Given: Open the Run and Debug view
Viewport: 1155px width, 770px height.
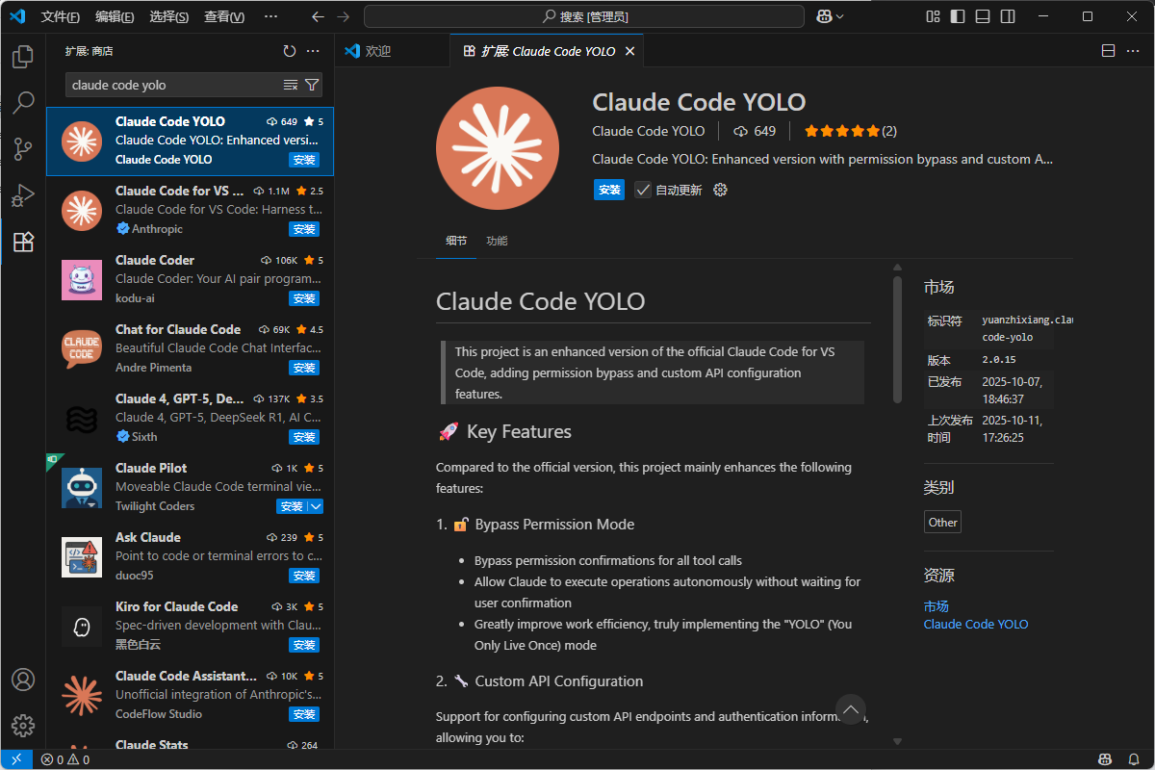Looking at the screenshot, I should click(x=22, y=195).
